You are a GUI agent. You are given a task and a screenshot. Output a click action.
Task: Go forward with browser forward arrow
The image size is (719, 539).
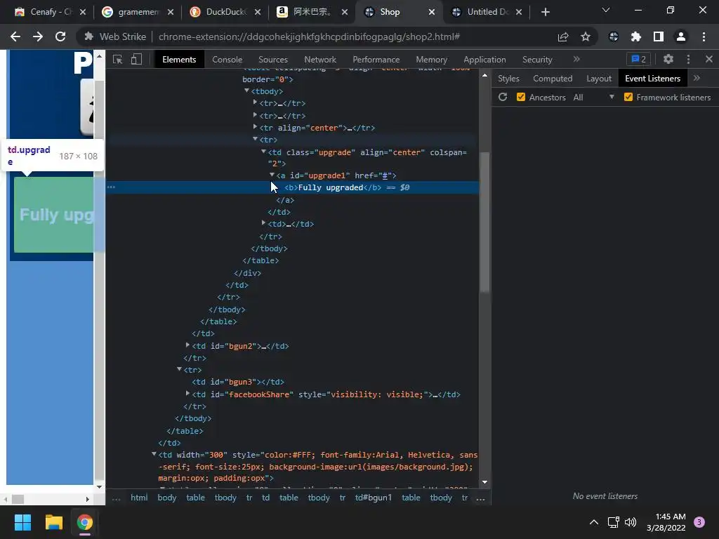38,36
